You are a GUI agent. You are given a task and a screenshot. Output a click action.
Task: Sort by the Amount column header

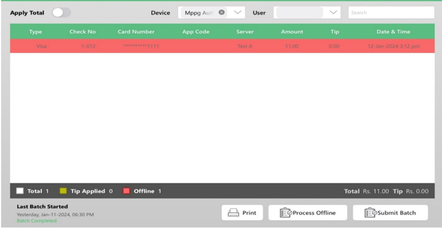coord(292,32)
